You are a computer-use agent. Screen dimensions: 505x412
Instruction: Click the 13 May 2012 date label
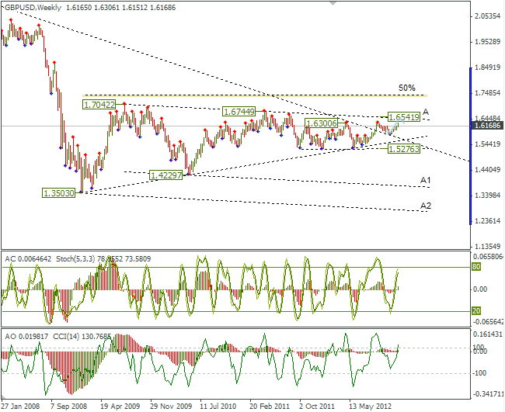tap(371, 406)
